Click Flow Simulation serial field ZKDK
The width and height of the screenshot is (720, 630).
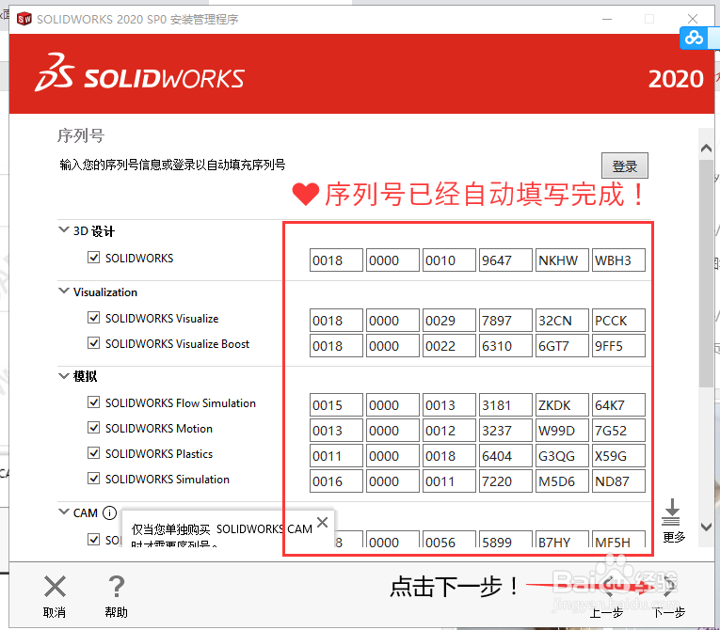[x=562, y=405]
